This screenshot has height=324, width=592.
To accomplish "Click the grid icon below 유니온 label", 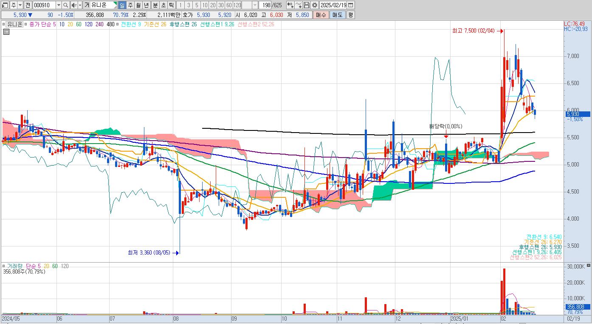I will pos(6,32).
